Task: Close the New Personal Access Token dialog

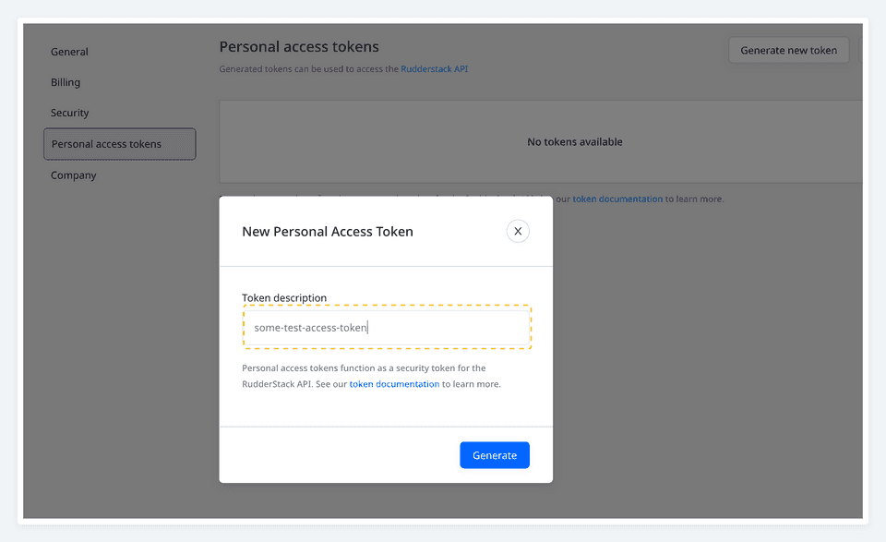Action: click(518, 231)
